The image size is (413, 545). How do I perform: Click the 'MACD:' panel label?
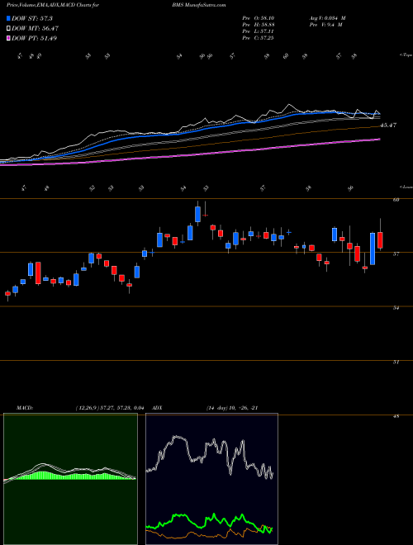pos(25,408)
